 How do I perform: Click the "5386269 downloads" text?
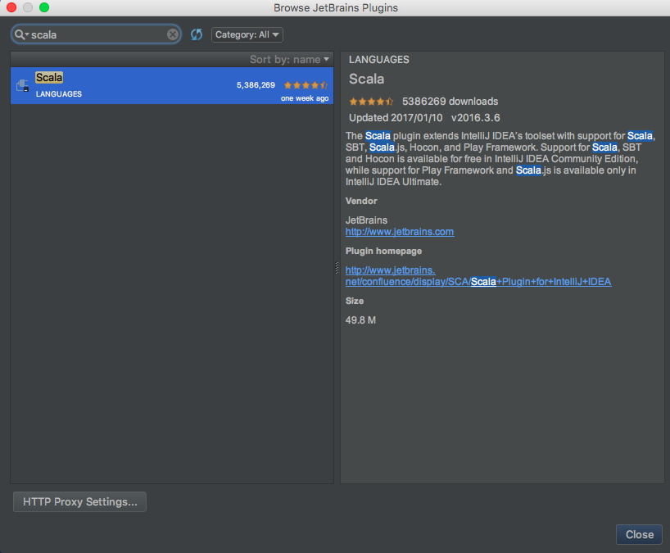[450, 102]
